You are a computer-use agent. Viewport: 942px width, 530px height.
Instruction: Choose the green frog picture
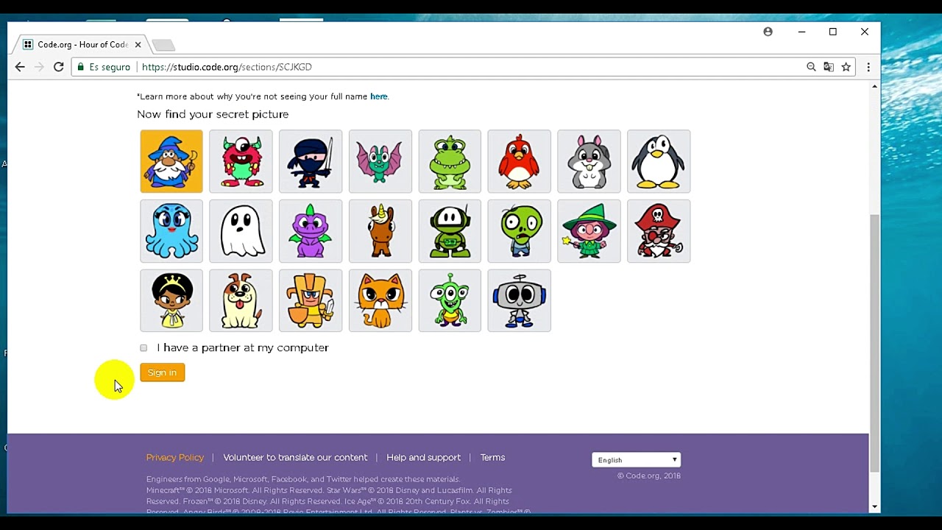[450, 161]
